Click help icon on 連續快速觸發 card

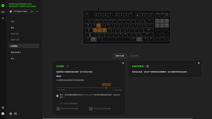pyautogui.click(x=199, y=63)
